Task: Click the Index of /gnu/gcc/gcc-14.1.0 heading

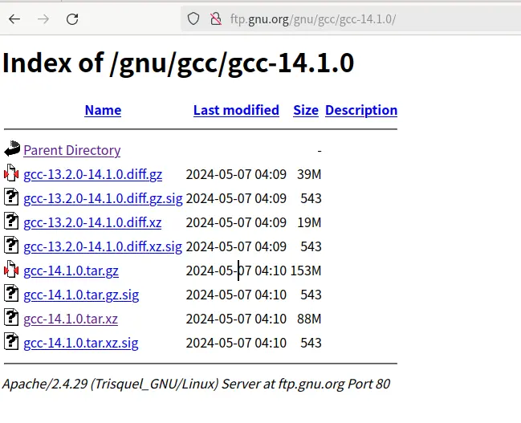Action: click(x=178, y=63)
